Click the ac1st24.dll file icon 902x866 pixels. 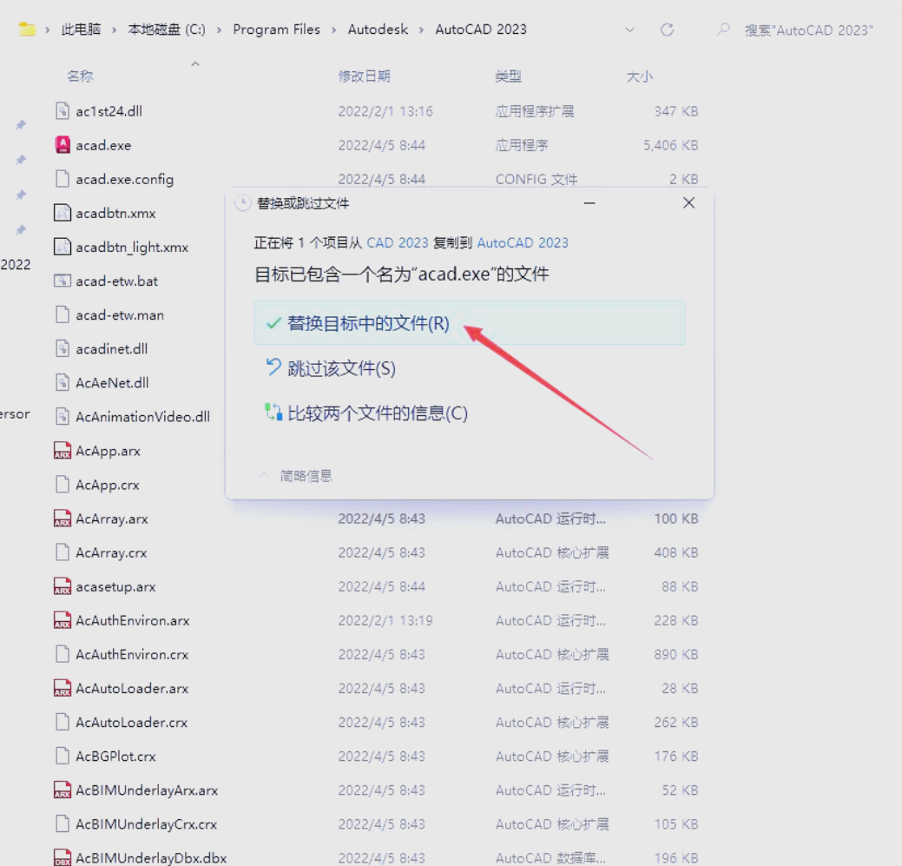pyautogui.click(x=63, y=110)
